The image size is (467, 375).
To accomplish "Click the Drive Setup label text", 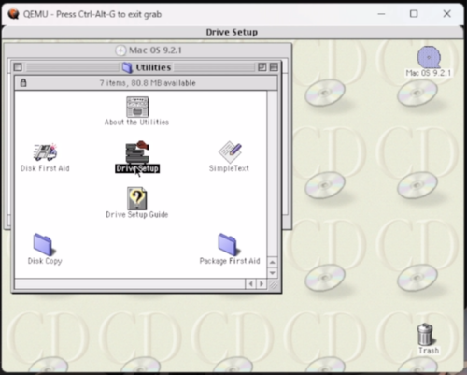I will click(x=137, y=168).
